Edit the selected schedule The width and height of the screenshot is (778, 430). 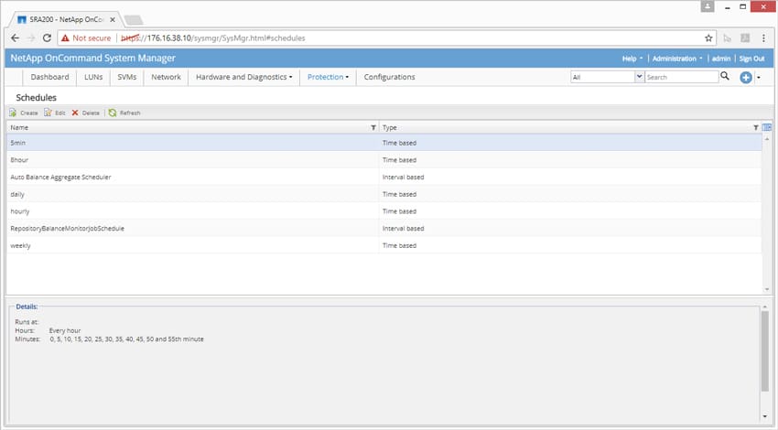pyautogui.click(x=55, y=113)
